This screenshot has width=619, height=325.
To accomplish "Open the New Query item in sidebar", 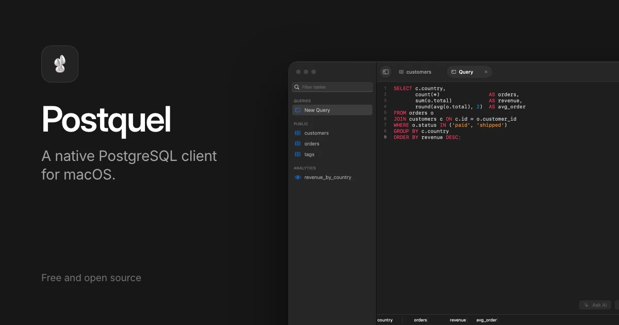I will 332,110.
